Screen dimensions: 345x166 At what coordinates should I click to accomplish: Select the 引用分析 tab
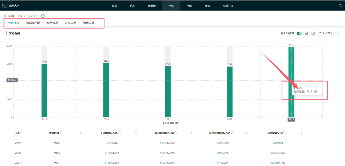click(88, 23)
